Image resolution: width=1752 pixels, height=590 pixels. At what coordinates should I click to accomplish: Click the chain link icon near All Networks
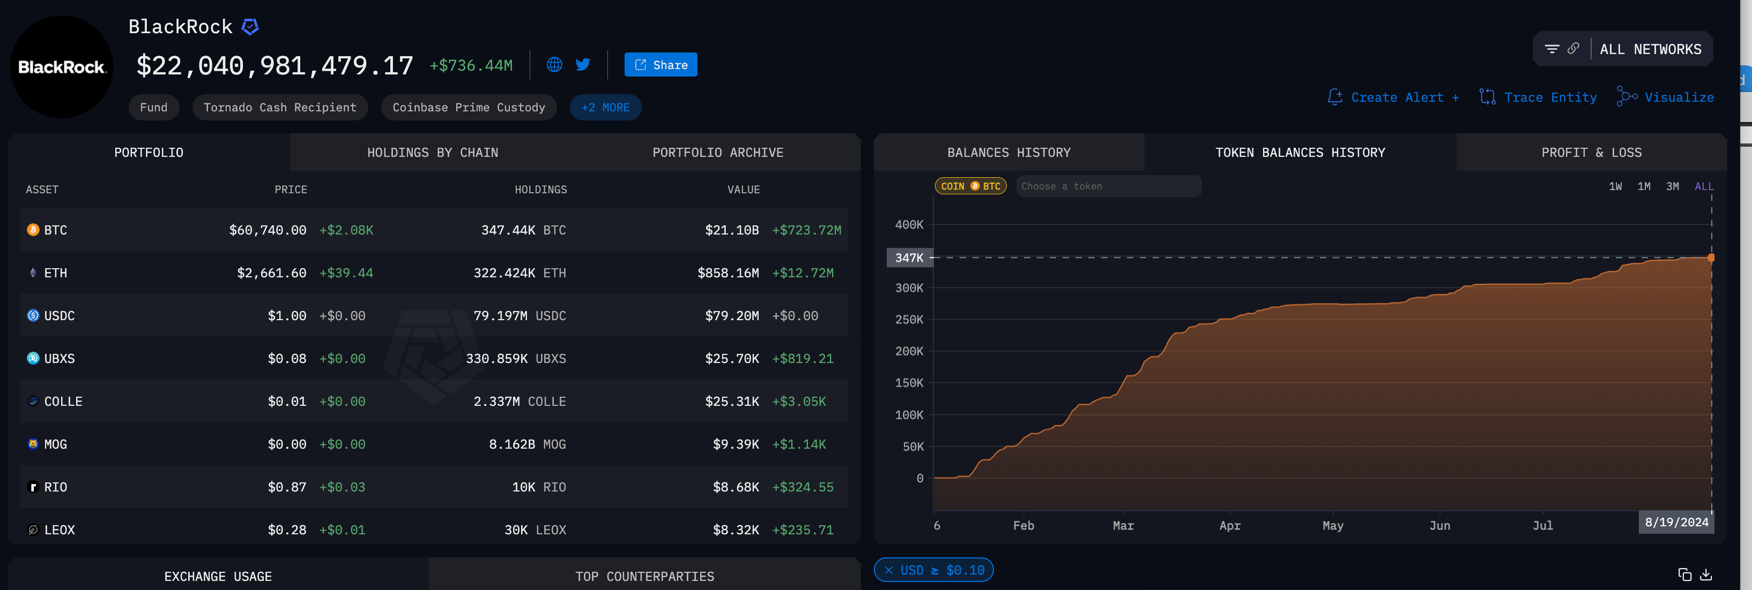tap(1573, 48)
